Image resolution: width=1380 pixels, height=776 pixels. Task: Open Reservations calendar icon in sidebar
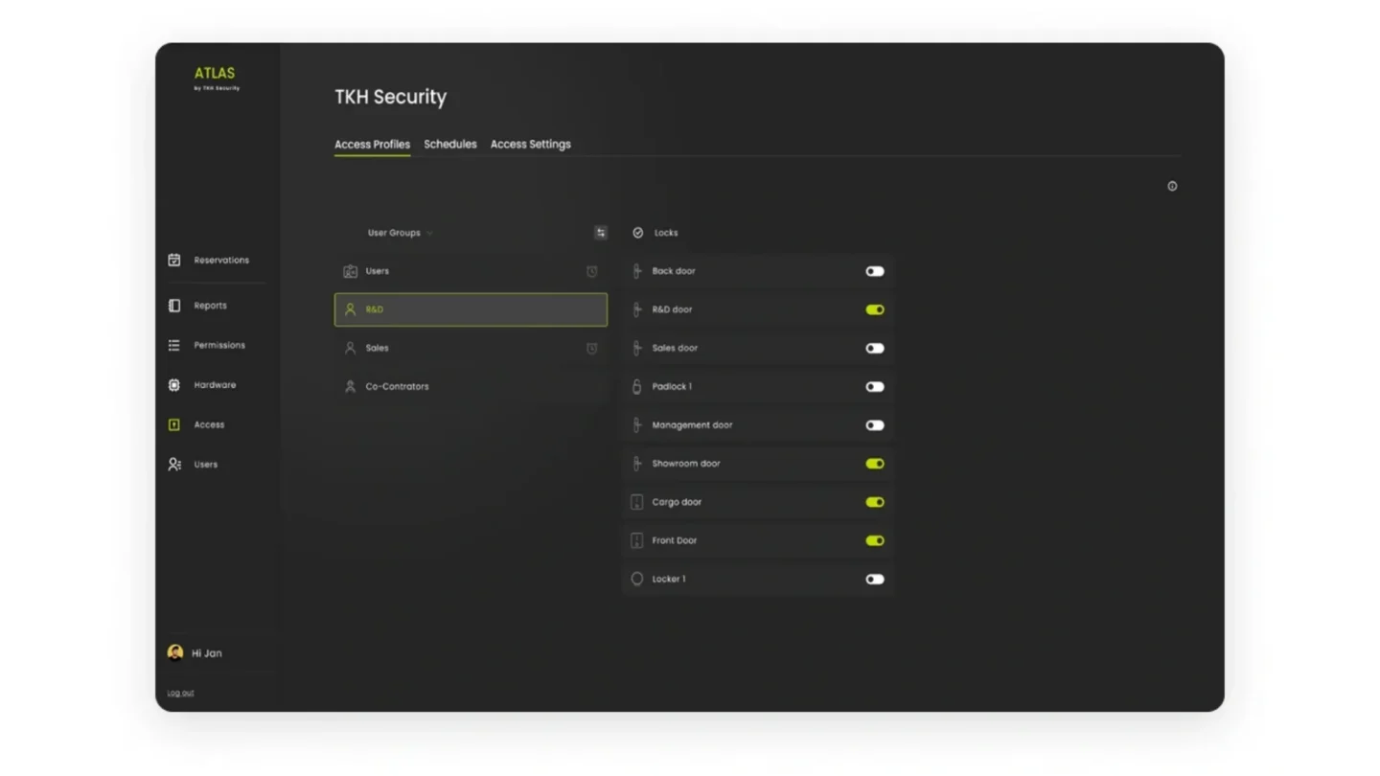click(x=174, y=260)
